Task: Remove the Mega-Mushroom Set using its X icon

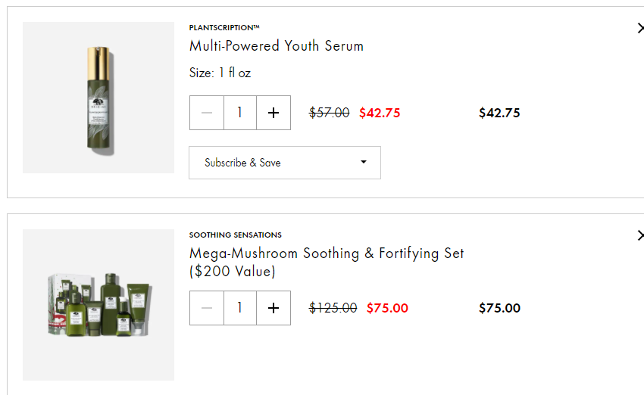Action: [639, 235]
